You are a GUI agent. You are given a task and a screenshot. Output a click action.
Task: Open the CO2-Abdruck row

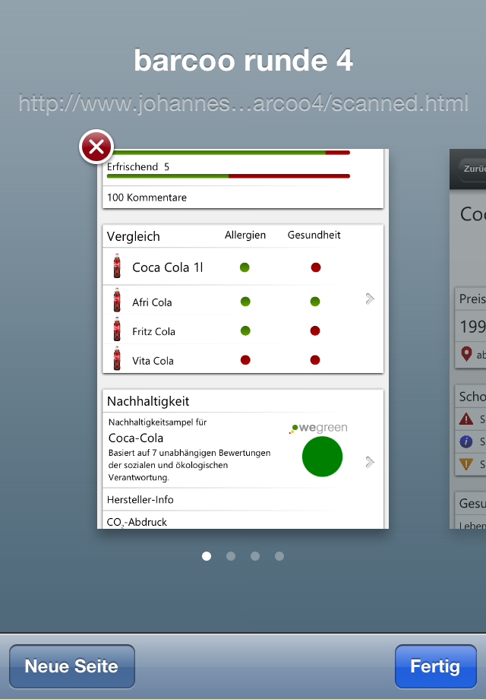(x=243, y=520)
